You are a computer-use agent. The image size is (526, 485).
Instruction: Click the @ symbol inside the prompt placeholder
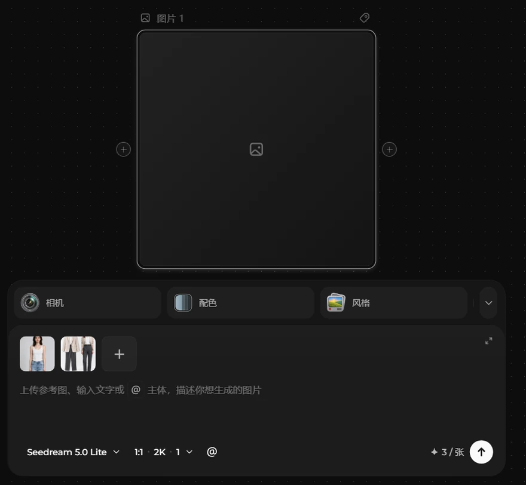tap(136, 390)
